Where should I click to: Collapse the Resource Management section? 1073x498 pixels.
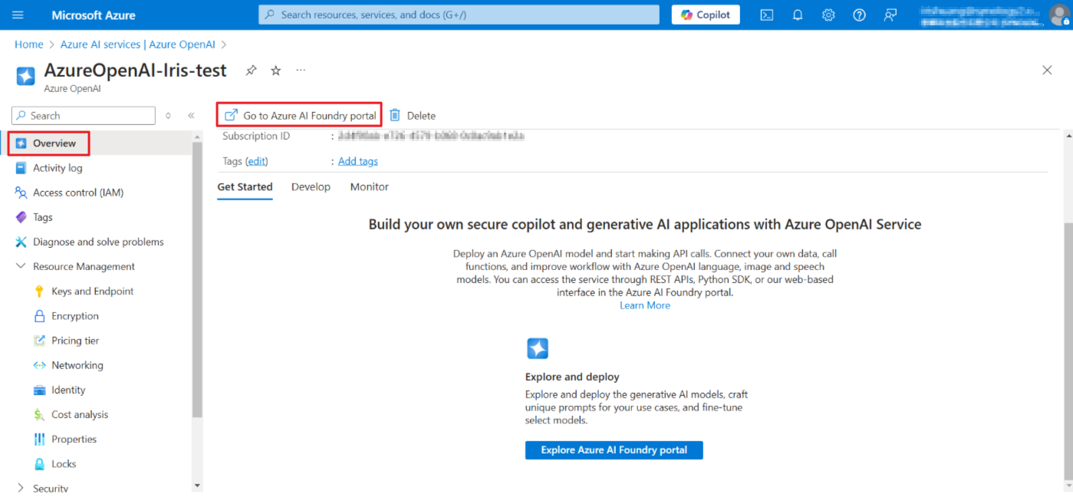click(20, 266)
